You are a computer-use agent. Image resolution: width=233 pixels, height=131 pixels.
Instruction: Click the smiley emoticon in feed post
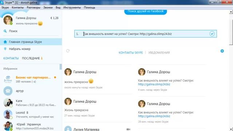pyautogui.click(x=91, y=82)
